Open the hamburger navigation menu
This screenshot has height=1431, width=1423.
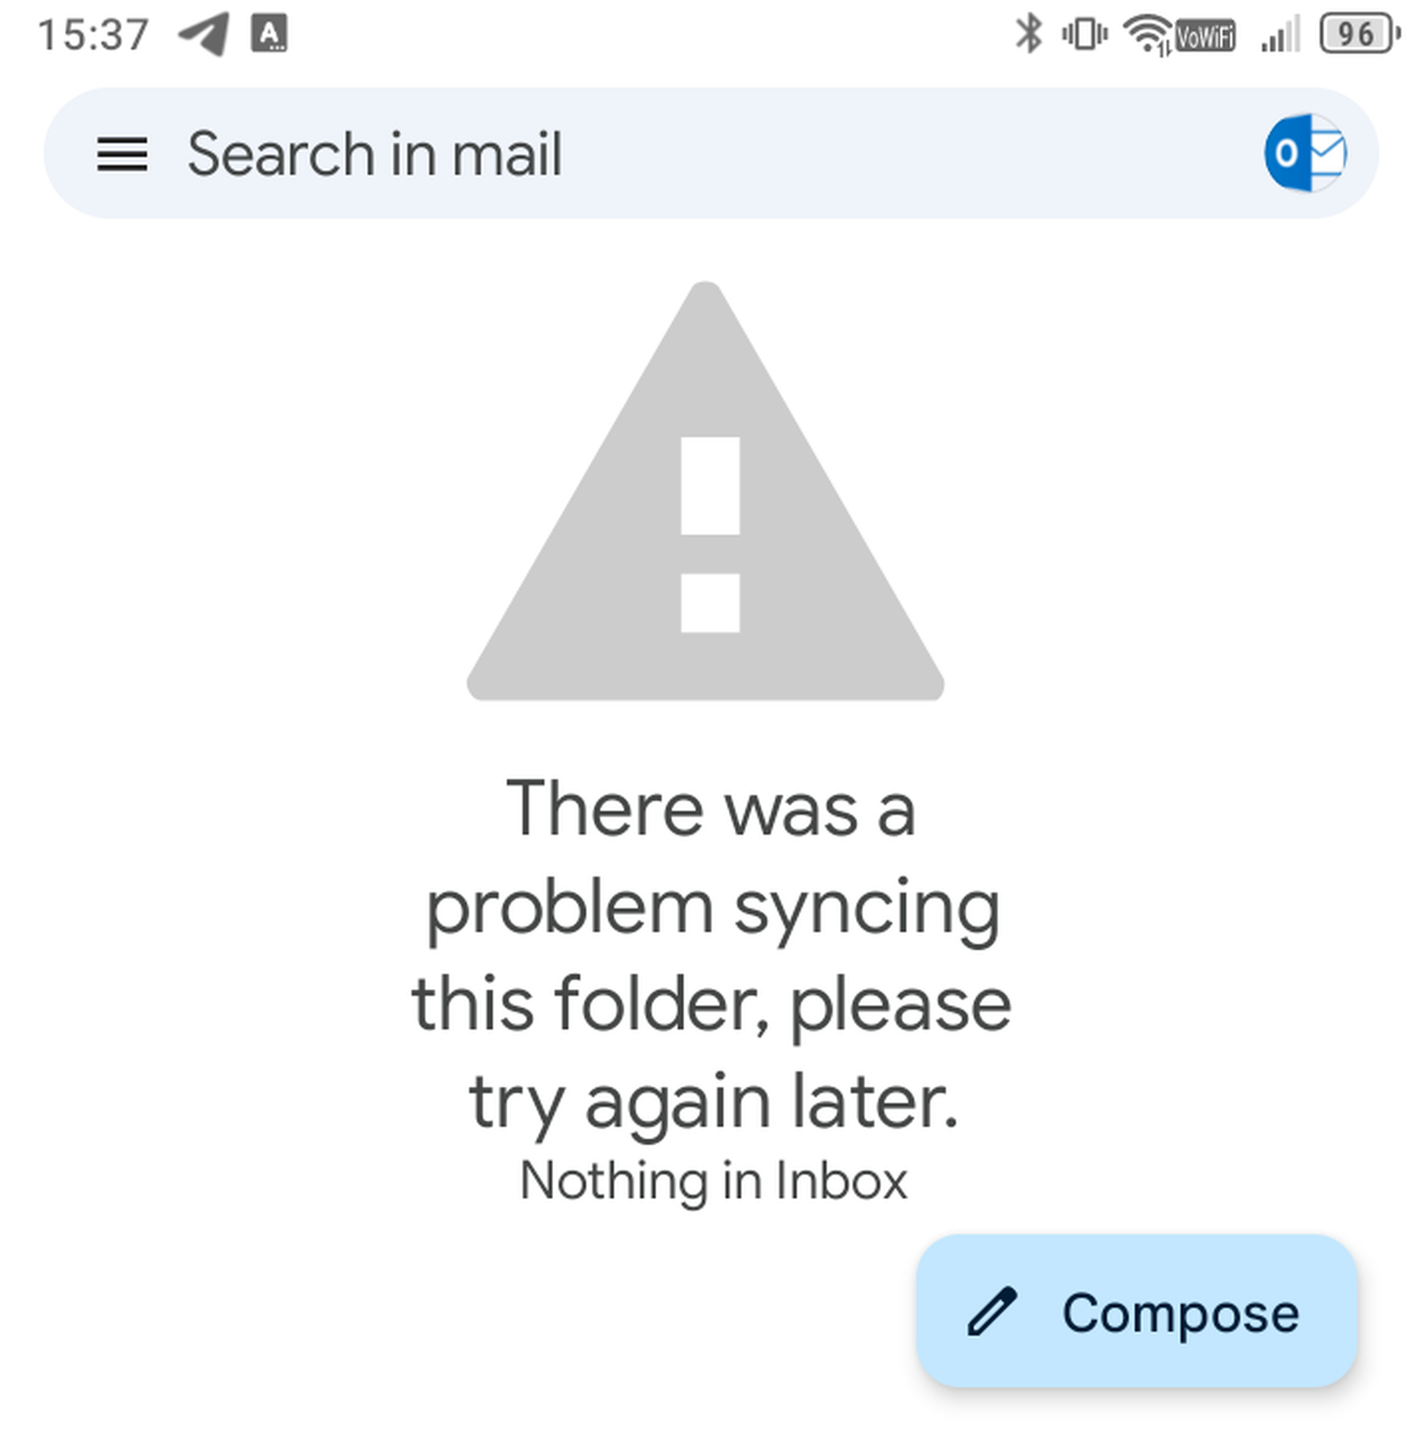[122, 154]
